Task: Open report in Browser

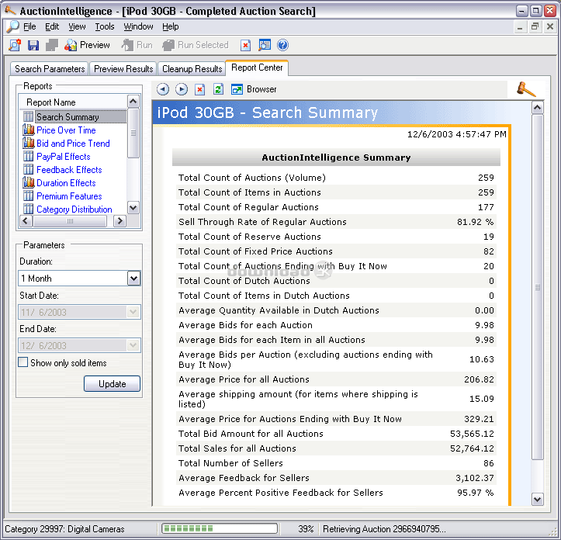Action: click(x=254, y=89)
